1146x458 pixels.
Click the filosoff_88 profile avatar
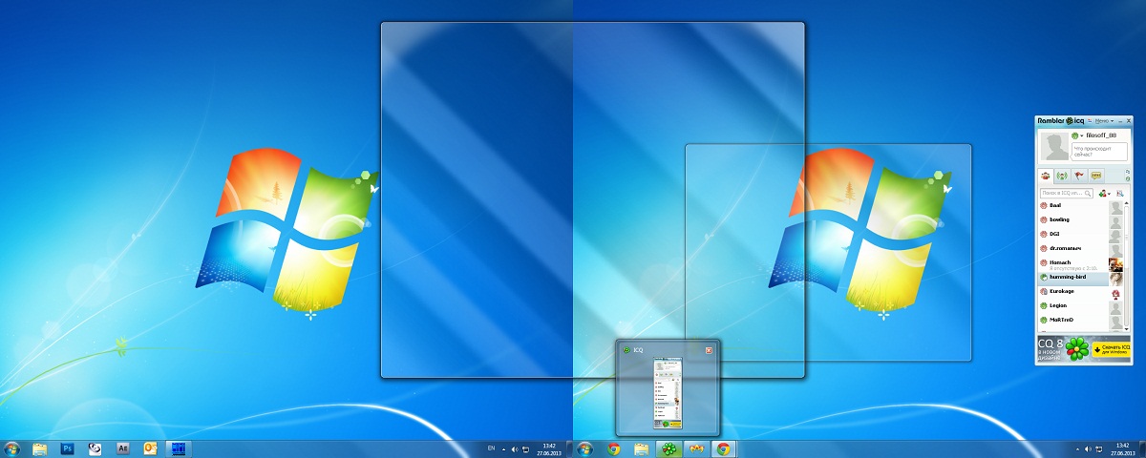point(1054,147)
